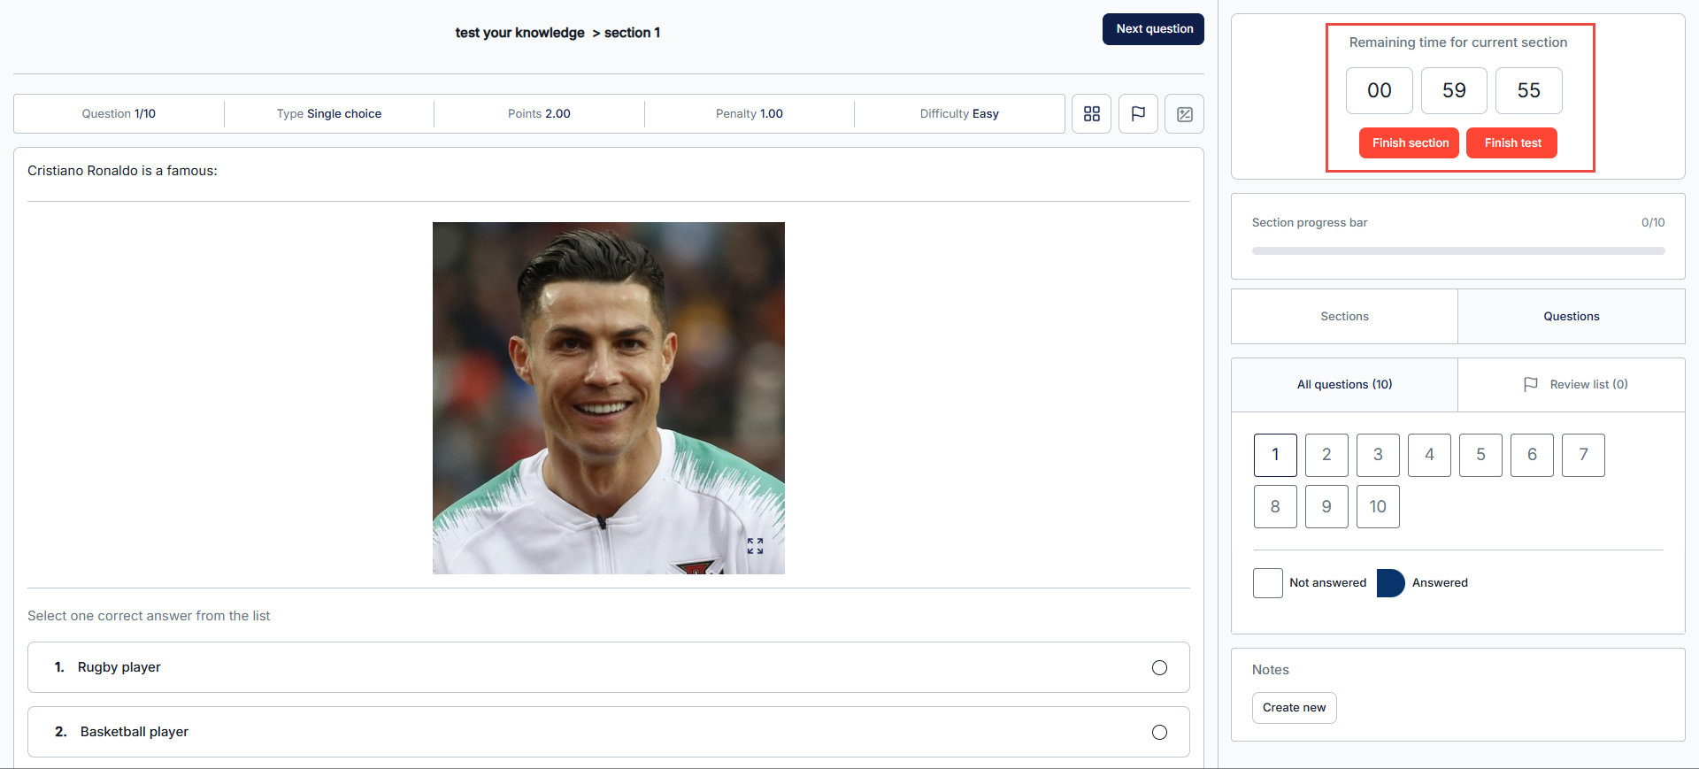
Task: Create a new note
Action: [x=1294, y=707]
